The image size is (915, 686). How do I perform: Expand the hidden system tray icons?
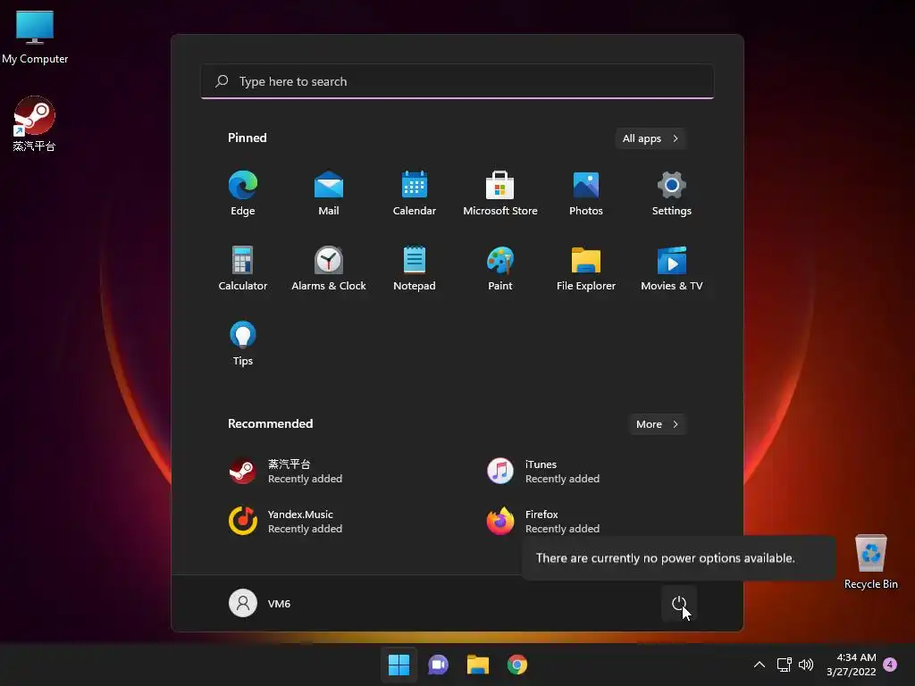(x=760, y=665)
